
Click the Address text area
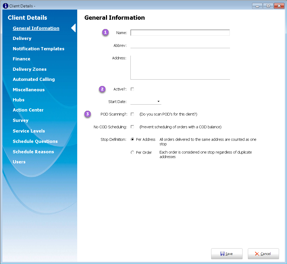[180, 68]
